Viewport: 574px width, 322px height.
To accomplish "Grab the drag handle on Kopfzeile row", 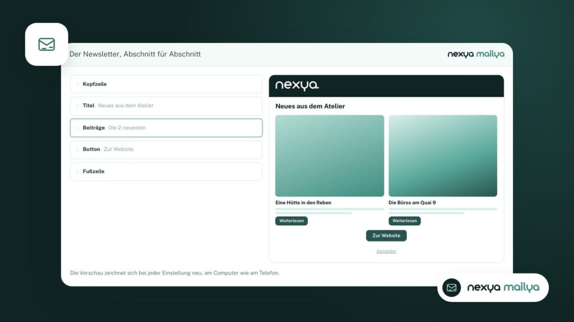I will click(77, 84).
